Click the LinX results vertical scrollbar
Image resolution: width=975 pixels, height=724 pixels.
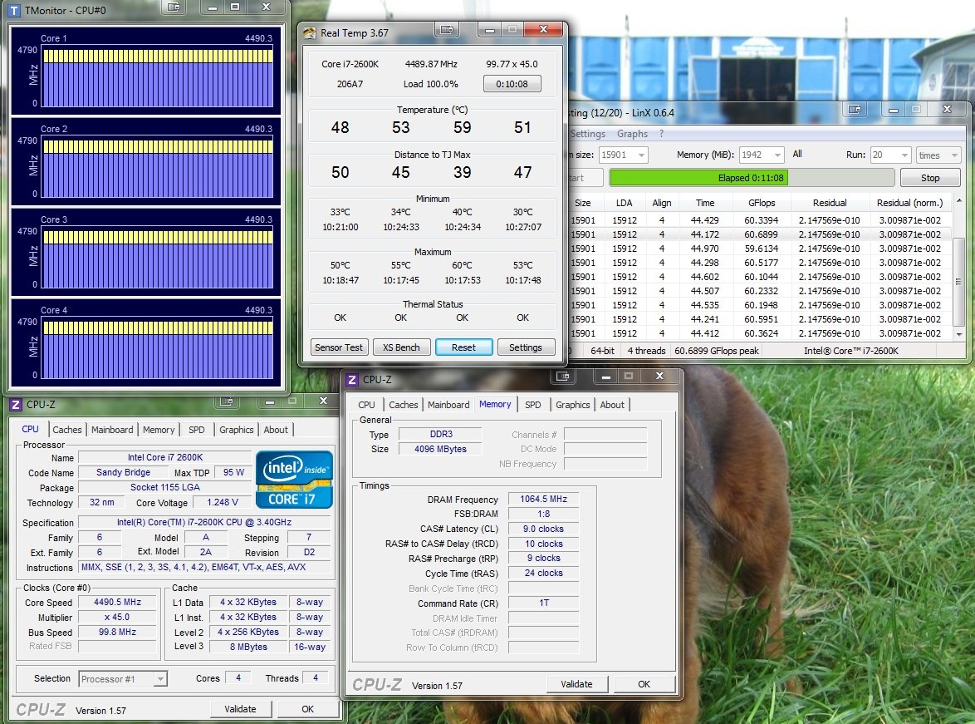(x=959, y=268)
